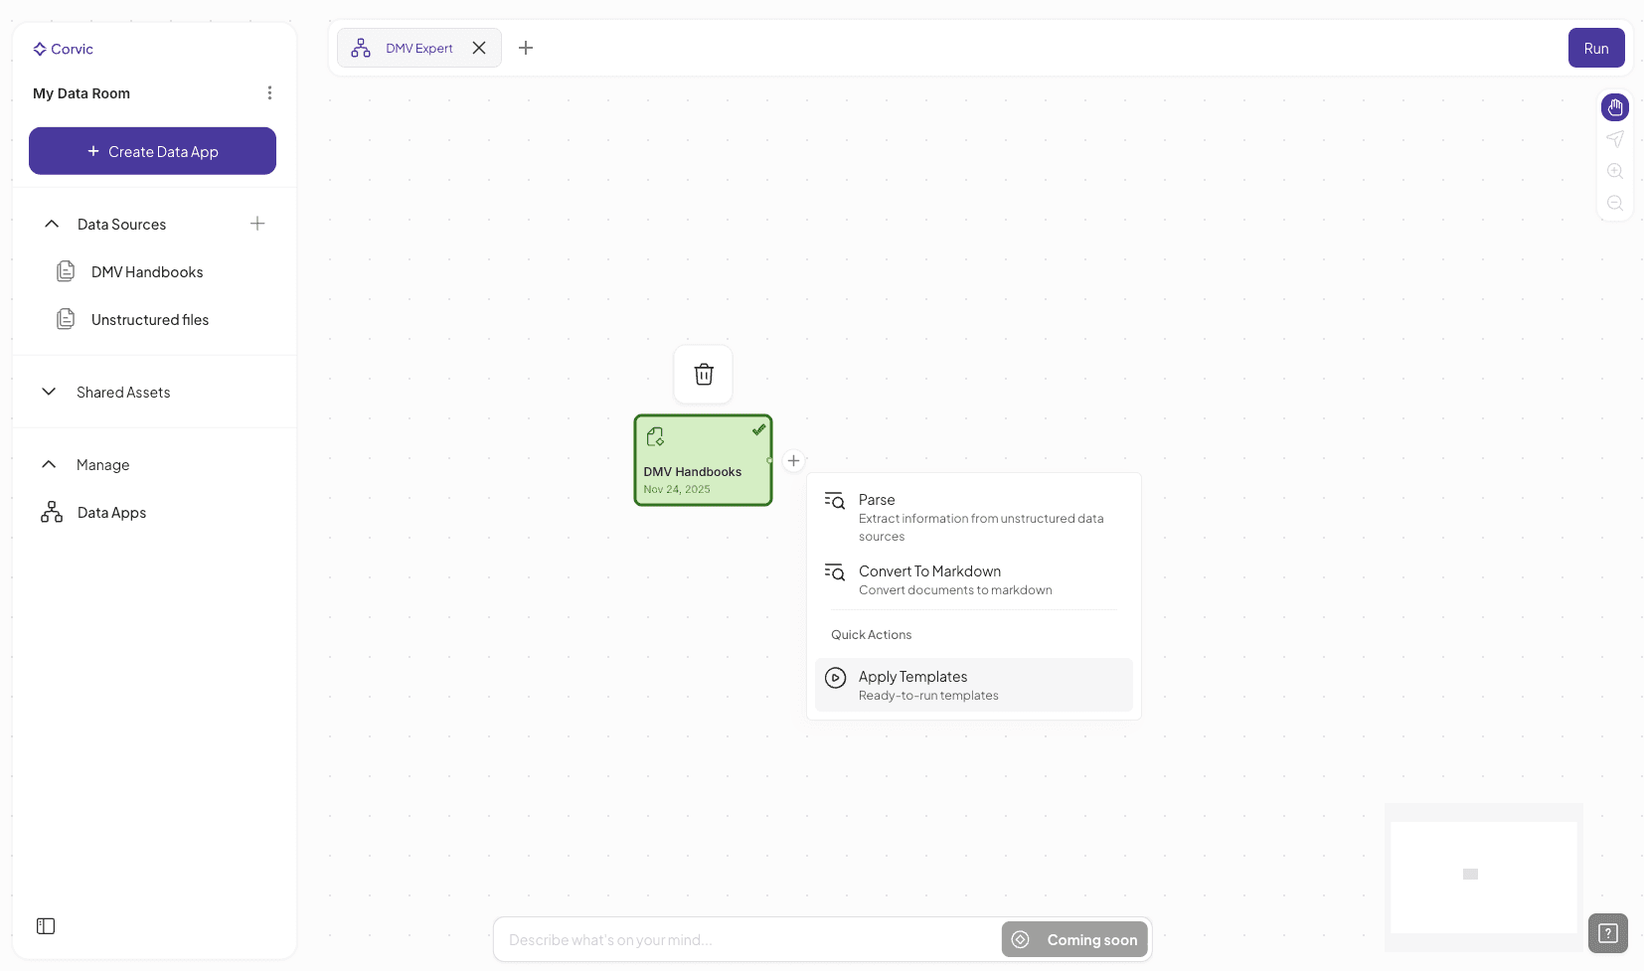Switch to the DMV Expert tab
Viewport: 1644px width, 971px height.
[x=418, y=48]
